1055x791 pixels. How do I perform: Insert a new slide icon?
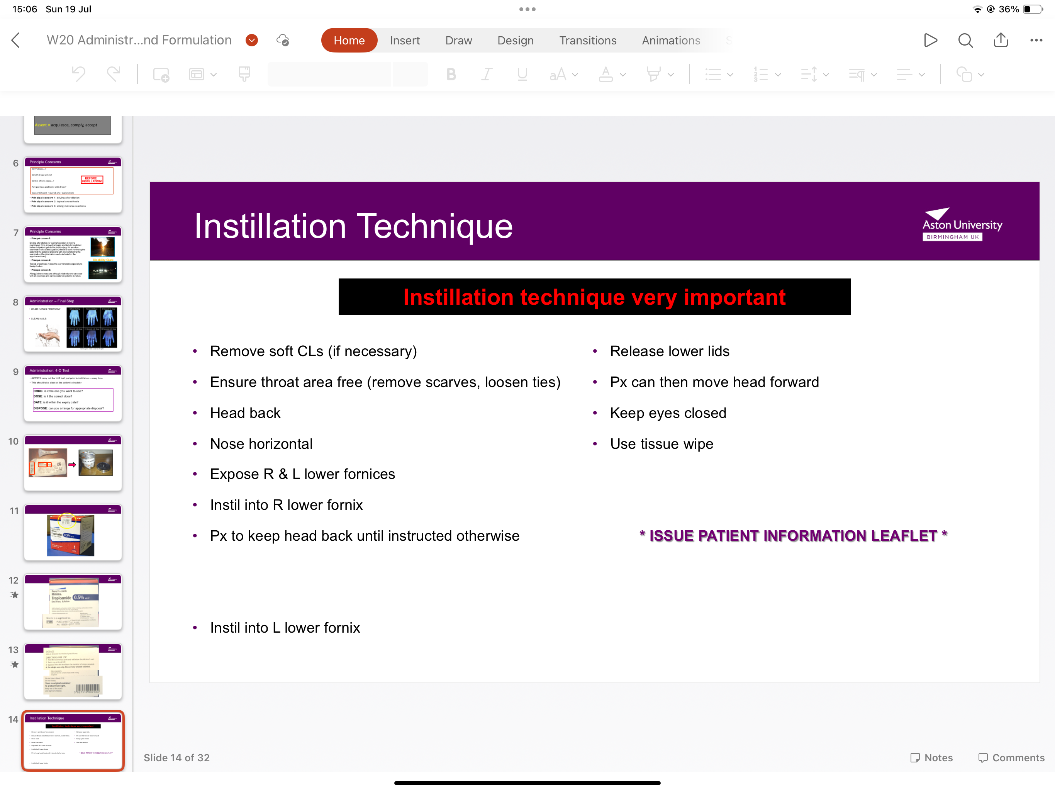click(x=161, y=75)
